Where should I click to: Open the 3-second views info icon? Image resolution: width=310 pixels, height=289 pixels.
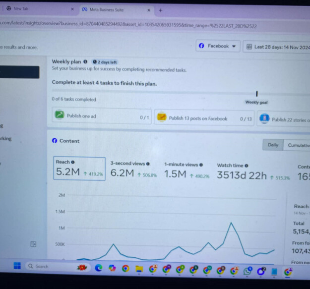(148, 164)
